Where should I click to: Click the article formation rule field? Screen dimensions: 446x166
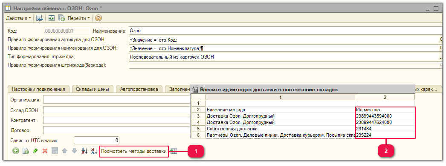(284, 39)
